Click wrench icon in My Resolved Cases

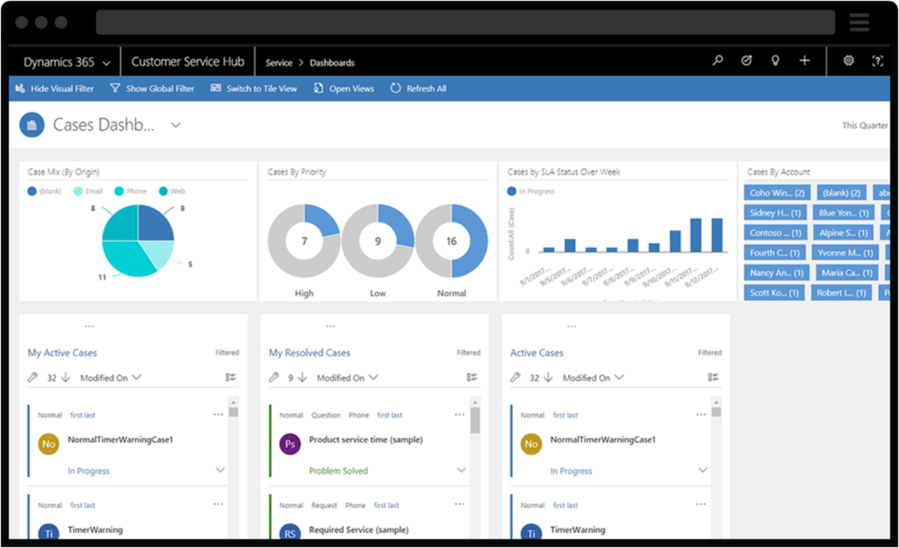(274, 377)
